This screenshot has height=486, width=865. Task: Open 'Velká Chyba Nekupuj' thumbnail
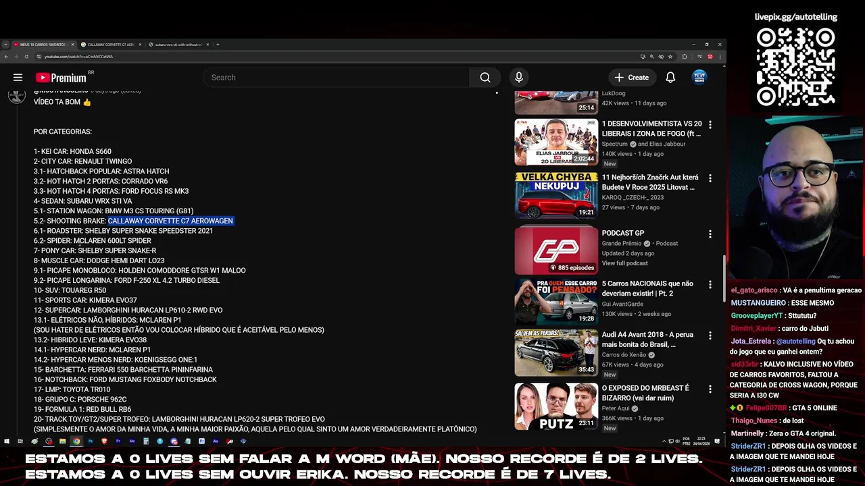(x=556, y=196)
